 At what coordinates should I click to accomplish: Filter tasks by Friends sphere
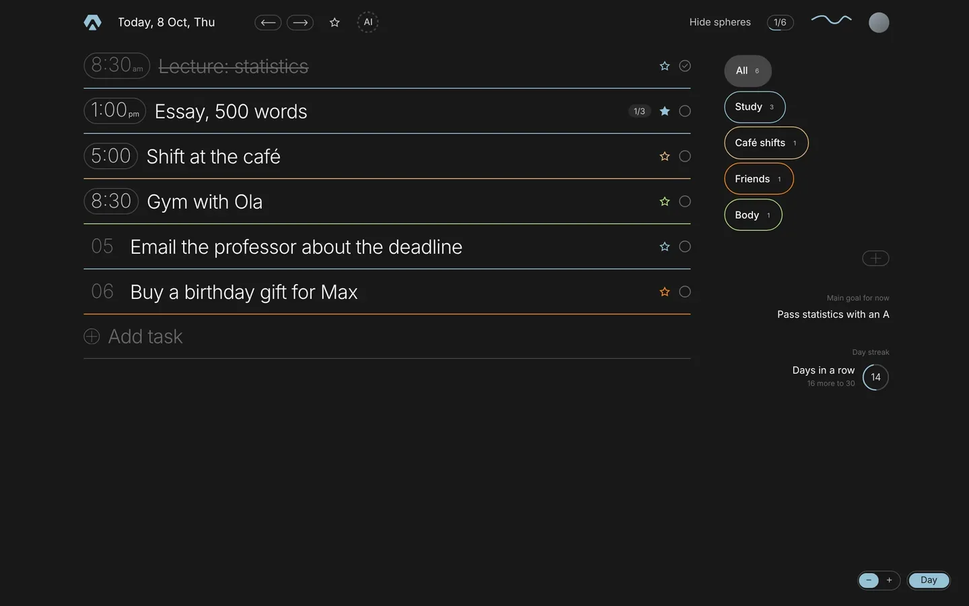[x=758, y=179]
